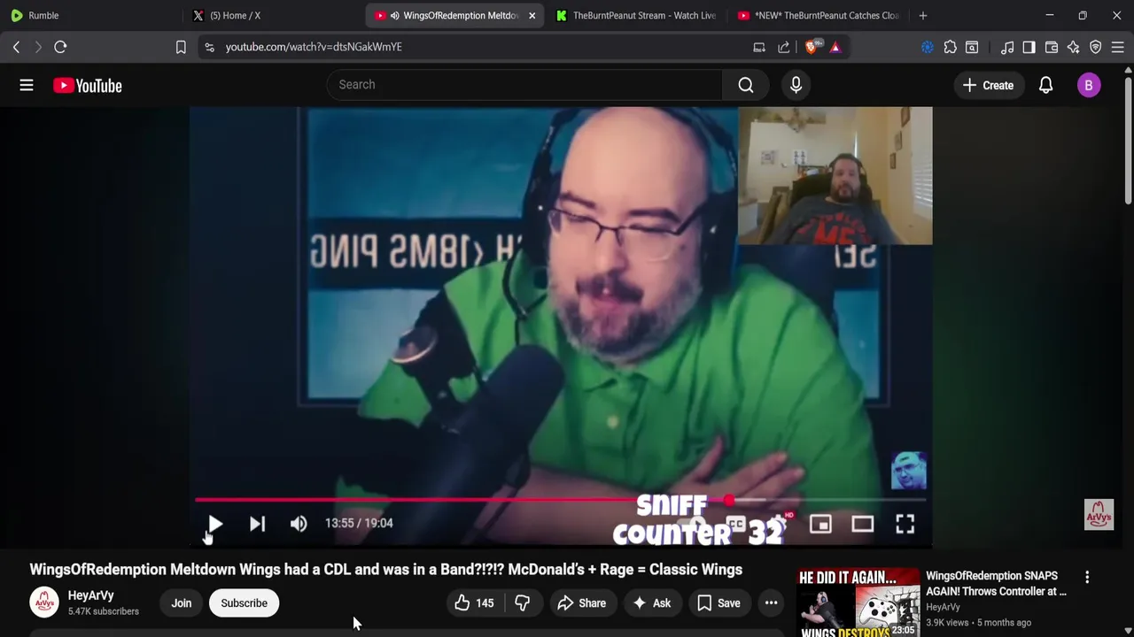Go to YouTube home via logo
1134x637 pixels.
[88, 85]
